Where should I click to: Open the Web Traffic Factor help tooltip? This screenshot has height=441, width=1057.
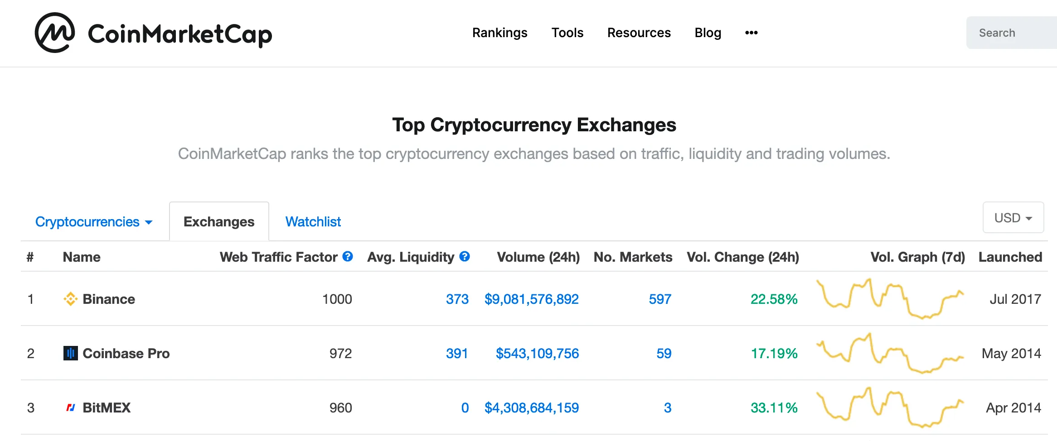(x=347, y=257)
